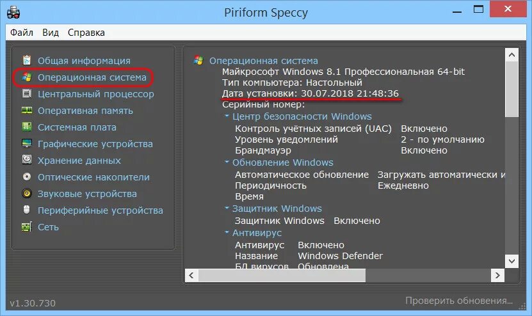Click the horizontal scrollbar left arrow
Image resolution: width=532 pixels, height=316 pixels.
pos(191,275)
